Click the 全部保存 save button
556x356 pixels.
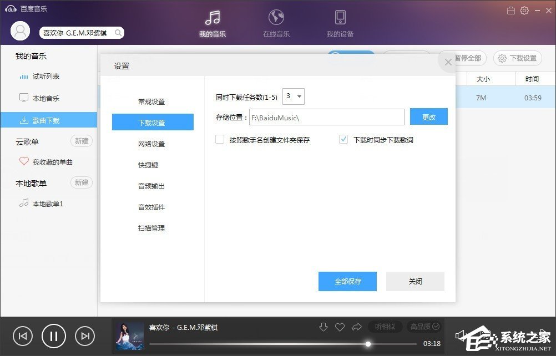(x=347, y=281)
